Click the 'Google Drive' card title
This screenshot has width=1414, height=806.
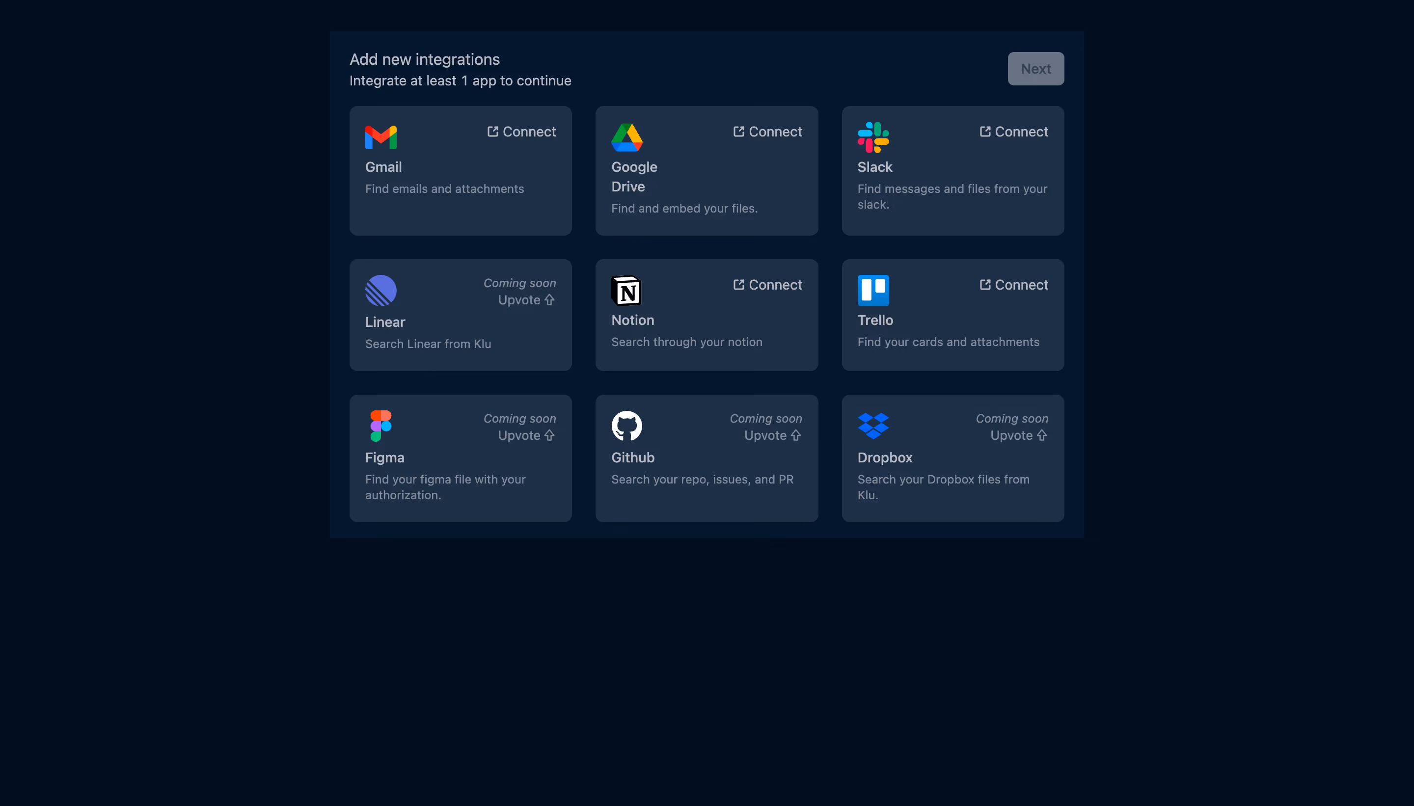click(x=634, y=177)
